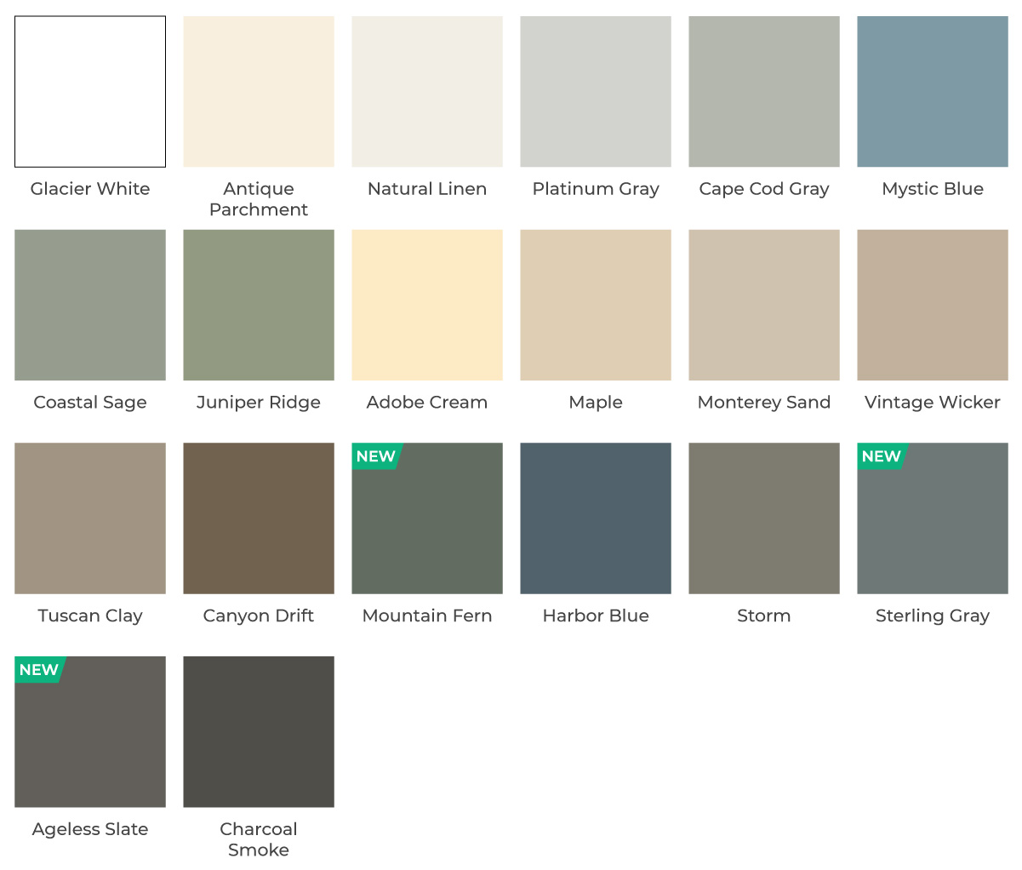Image resolution: width=1022 pixels, height=870 pixels.
Task: Choose the Antique Parchment swatch
Action: click(258, 90)
